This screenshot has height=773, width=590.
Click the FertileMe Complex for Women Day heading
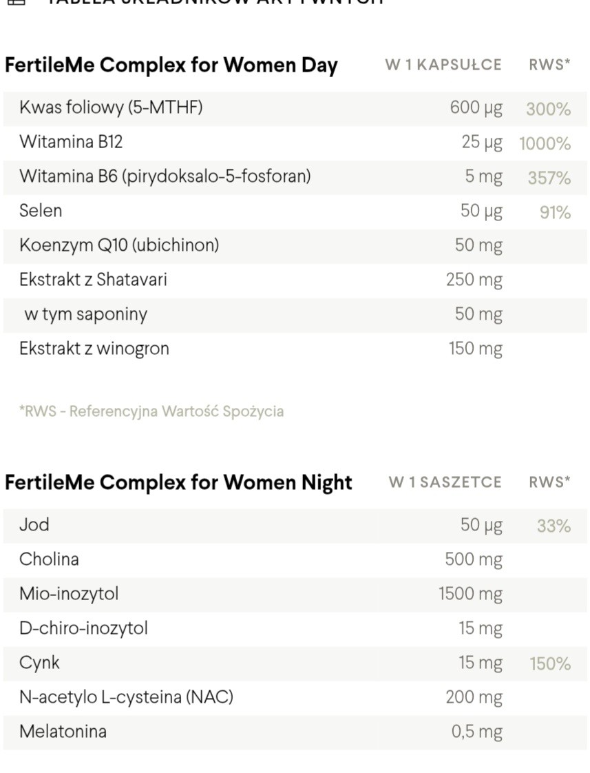pyautogui.click(x=171, y=65)
